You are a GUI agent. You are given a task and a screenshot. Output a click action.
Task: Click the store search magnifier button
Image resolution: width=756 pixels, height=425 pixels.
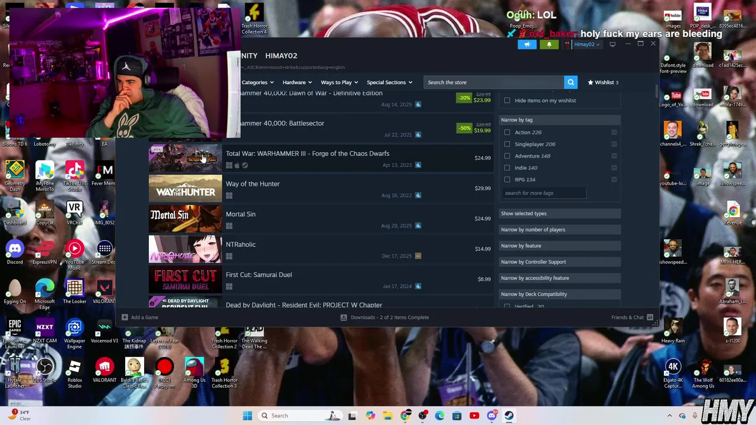(571, 82)
